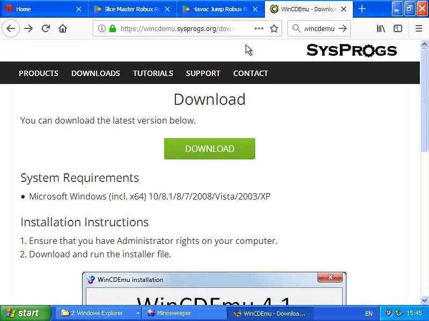
Task: Click the Installation Instructions heading
Action: (85, 222)
